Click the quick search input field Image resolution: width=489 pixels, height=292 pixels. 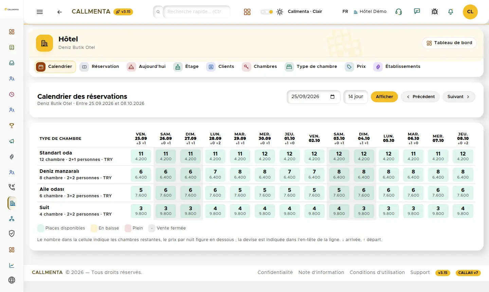click(197, 12)
